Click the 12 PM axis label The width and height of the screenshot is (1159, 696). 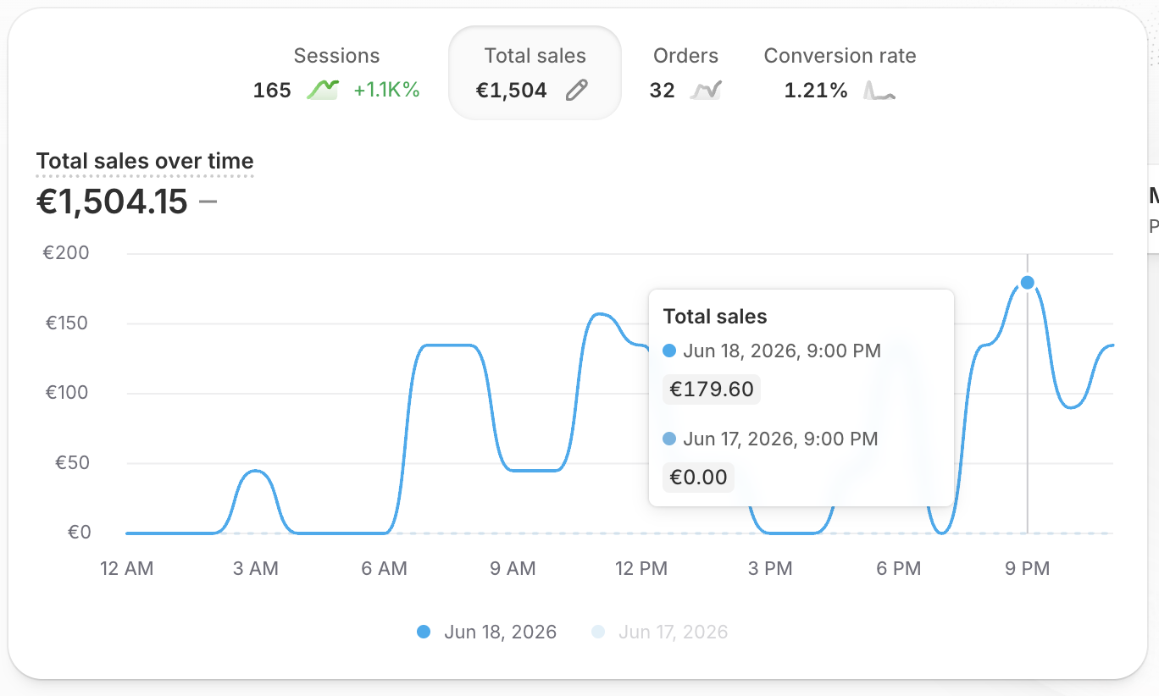pyautogui.click(x=641, y=569)
